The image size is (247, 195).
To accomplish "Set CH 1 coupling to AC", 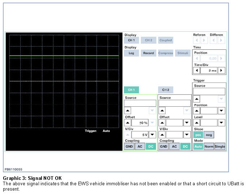I will coord(140,146).
